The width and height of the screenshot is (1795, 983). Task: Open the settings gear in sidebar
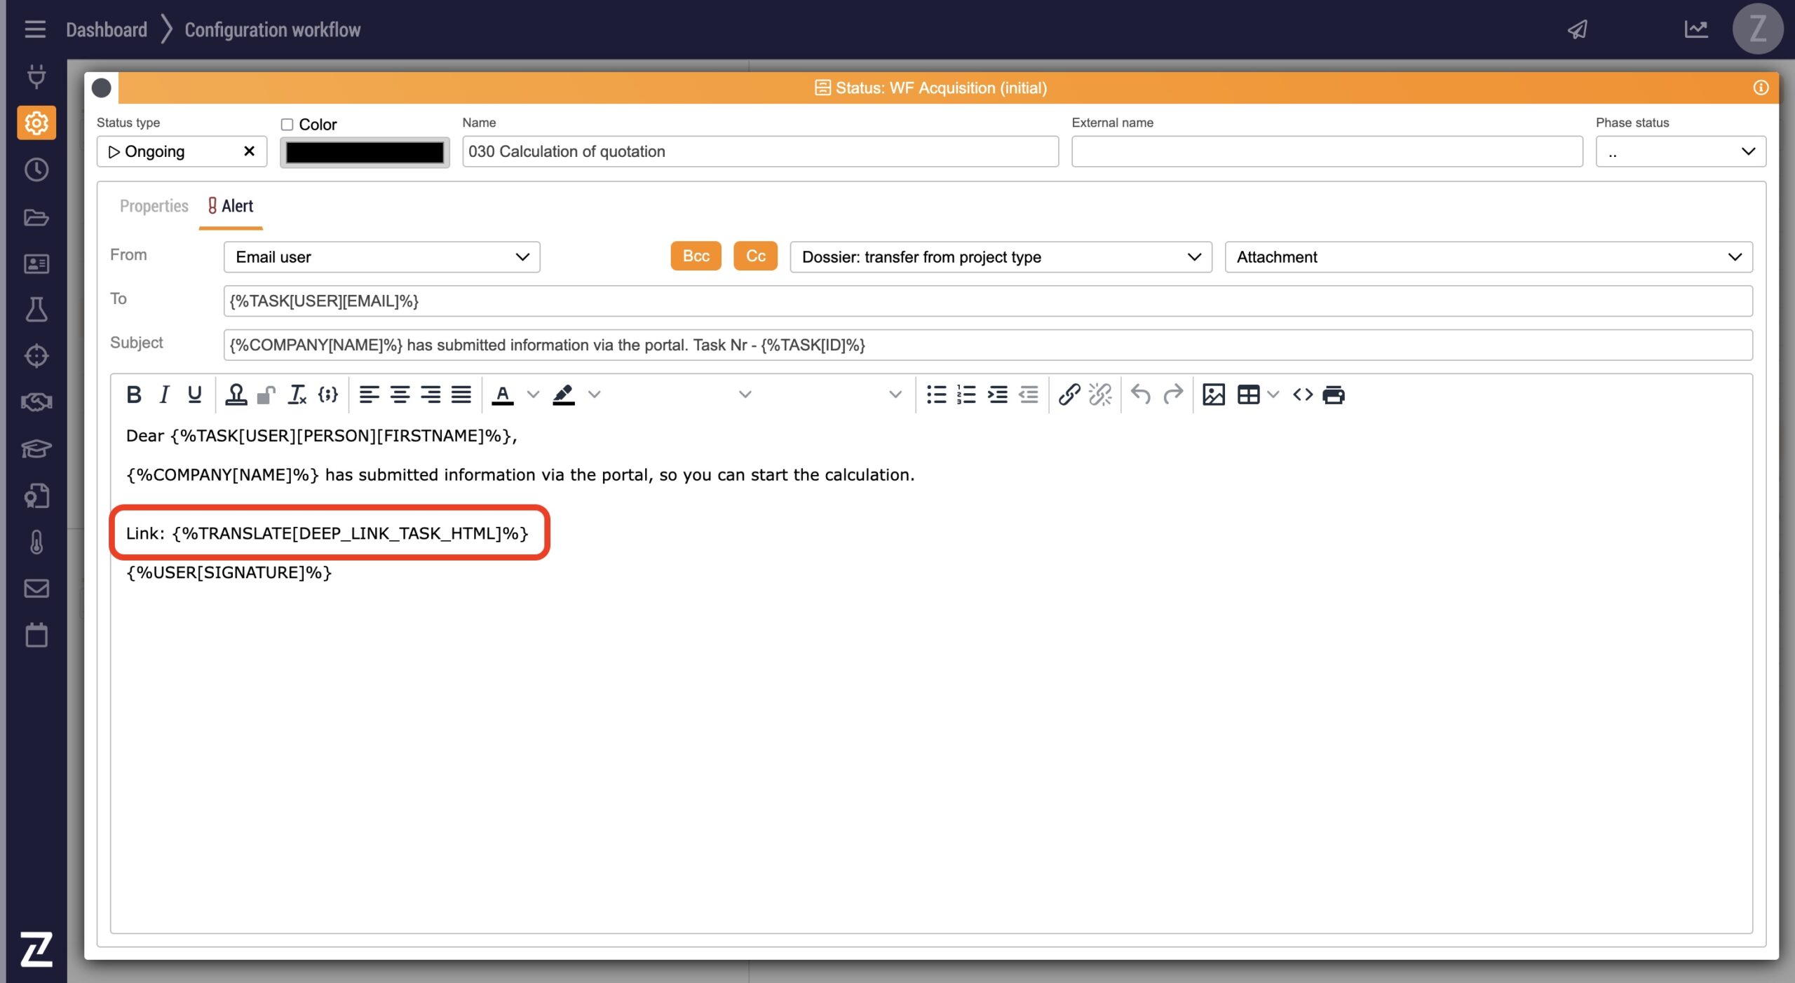(36, 123)
